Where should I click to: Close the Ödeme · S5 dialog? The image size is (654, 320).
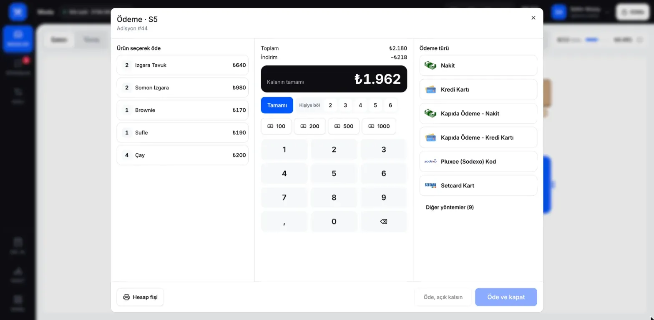533,18
